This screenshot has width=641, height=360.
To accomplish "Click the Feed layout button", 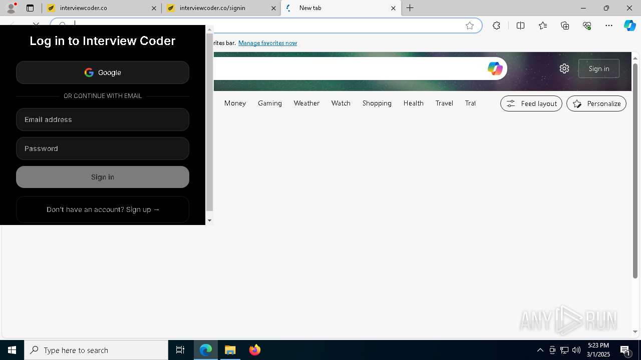I will pos(531,103).
